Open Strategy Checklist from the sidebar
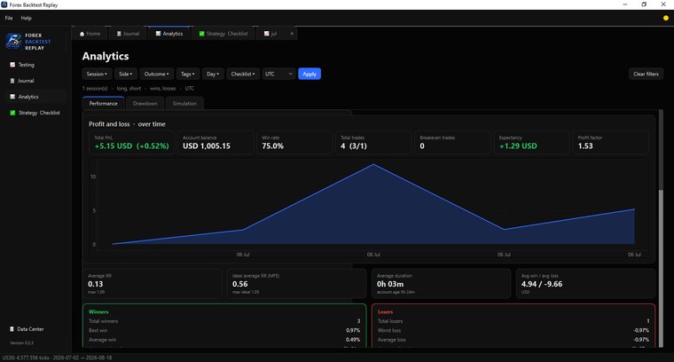 click(35, 113)
